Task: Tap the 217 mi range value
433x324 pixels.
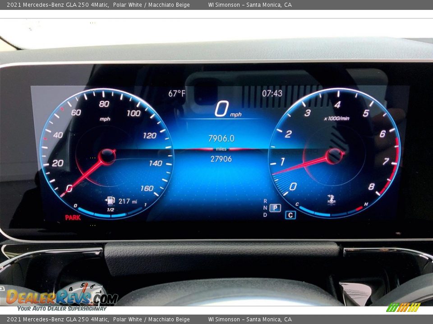Action: coord(128,202)
